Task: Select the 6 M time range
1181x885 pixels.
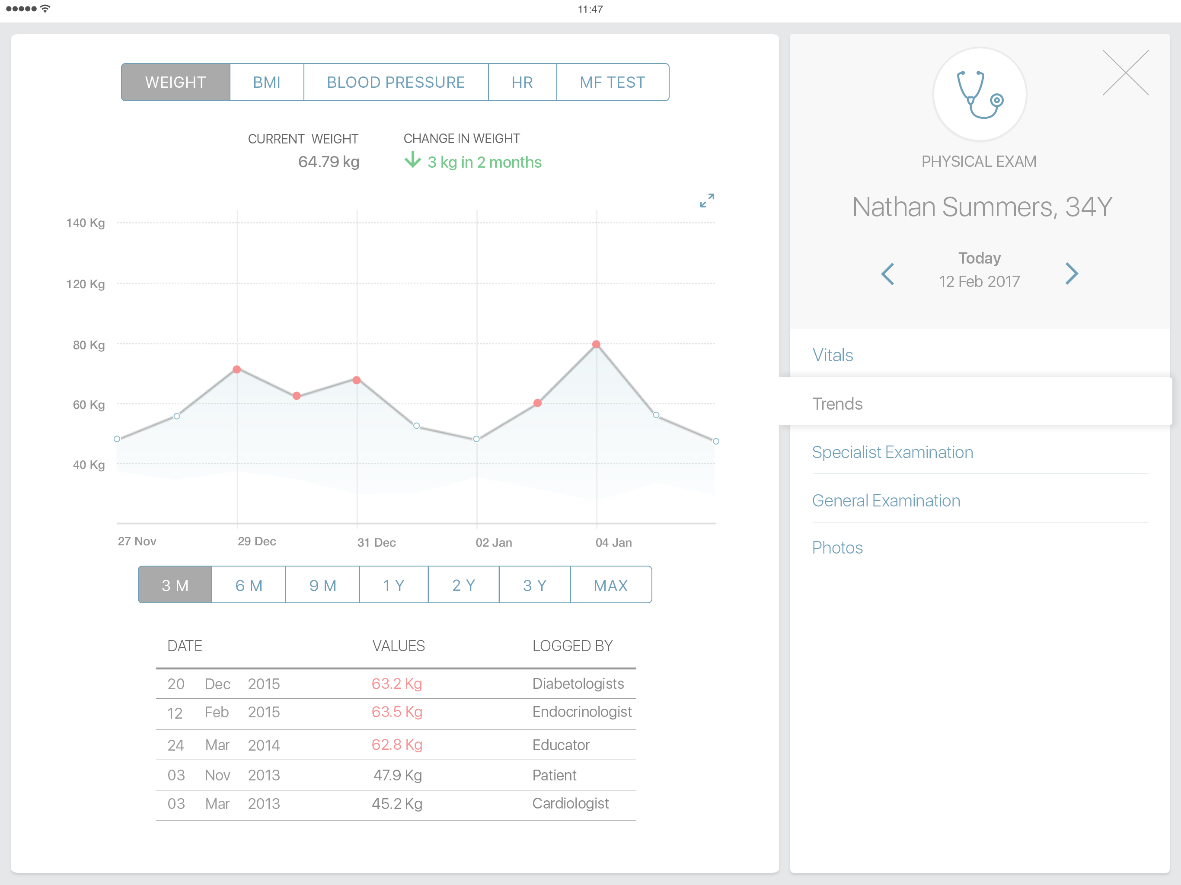Action: (249, 585)
